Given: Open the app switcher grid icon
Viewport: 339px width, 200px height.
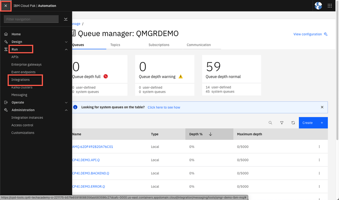Looking at the screenshot, I should [x=330, y=6].
